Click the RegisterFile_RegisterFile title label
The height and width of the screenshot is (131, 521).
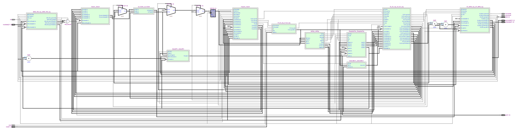[x=356, y=31]
